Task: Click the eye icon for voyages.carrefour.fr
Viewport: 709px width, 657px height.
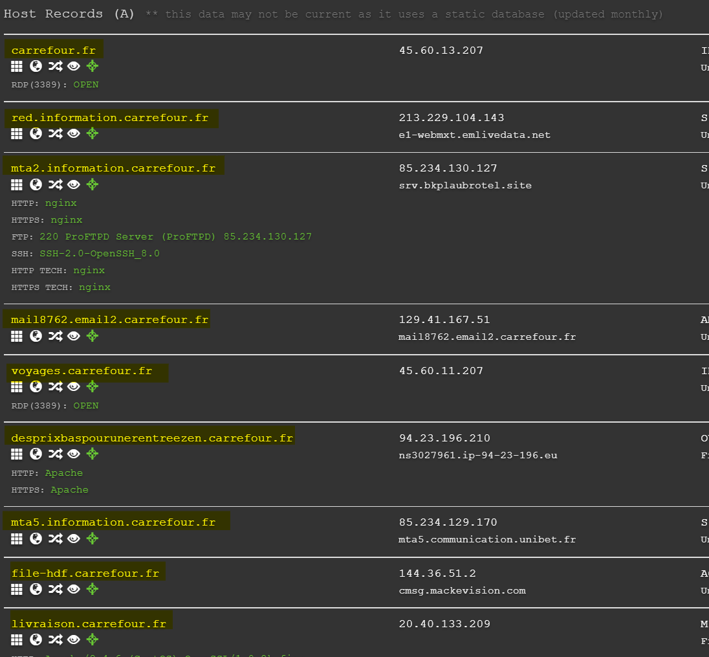Action: (x=74, y=387)
